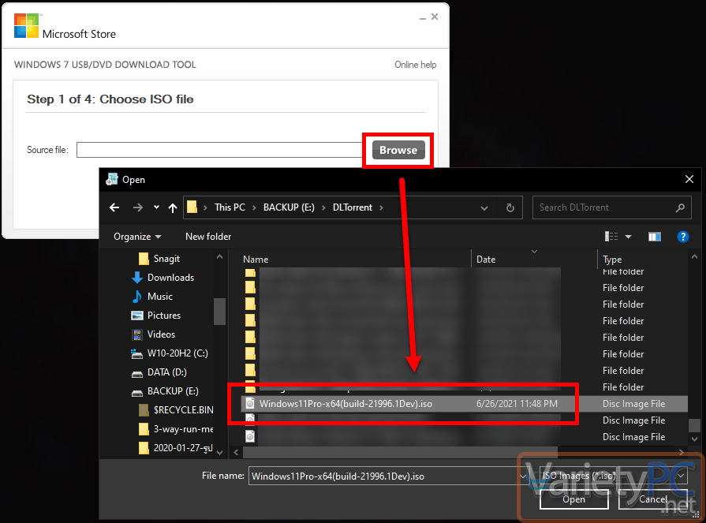This screenshot has width=706, height=523.
Task: Change view layout icon
Action: click(611, 237)
